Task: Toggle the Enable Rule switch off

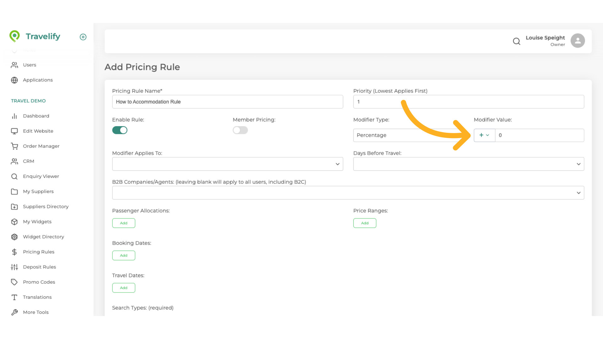Action: pyautogui.click(x=120, y=130)
